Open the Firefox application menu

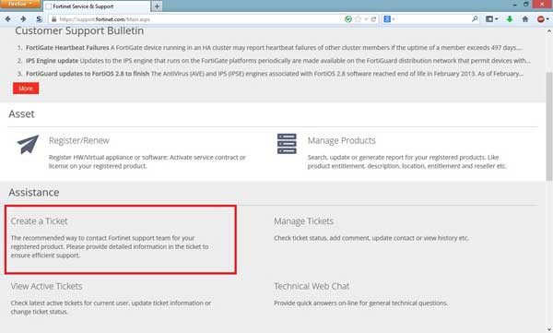(19, 4)
